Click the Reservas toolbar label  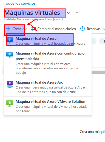coord(94,29)
